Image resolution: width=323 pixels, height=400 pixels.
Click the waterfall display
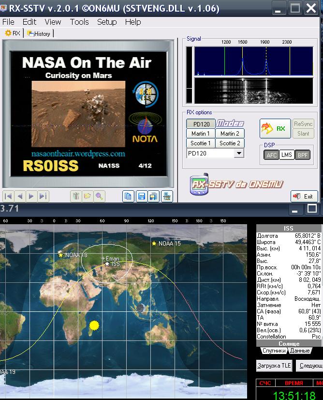pyautogui.click(x=254, y=91)
